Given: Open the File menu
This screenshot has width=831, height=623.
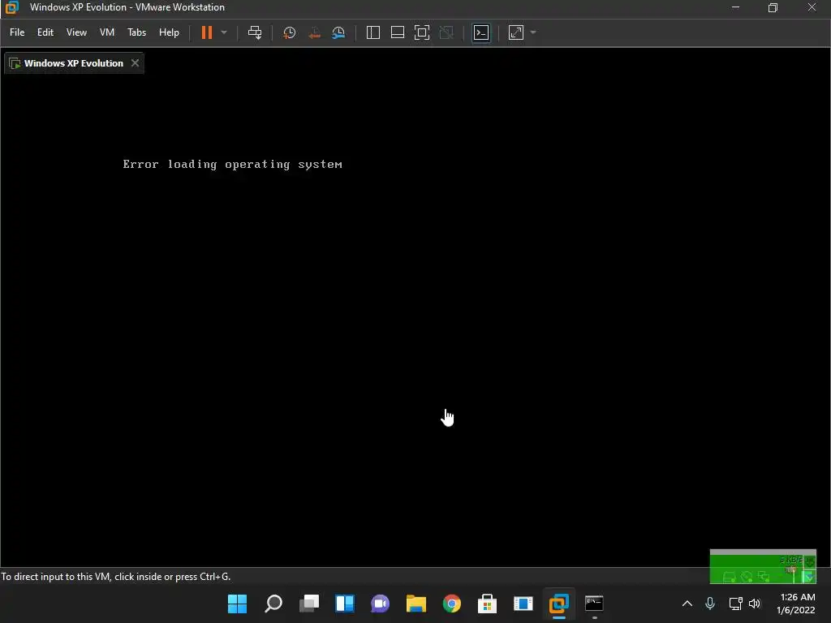Looking at the screenshot, I should [17, 32].
